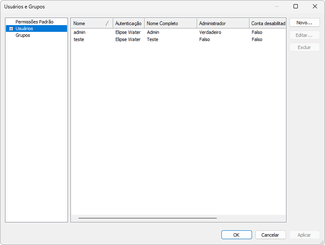The height and width of the screenshot is (245, 325).
Task: Sort by Administrador column header
Action: point(222,23)
